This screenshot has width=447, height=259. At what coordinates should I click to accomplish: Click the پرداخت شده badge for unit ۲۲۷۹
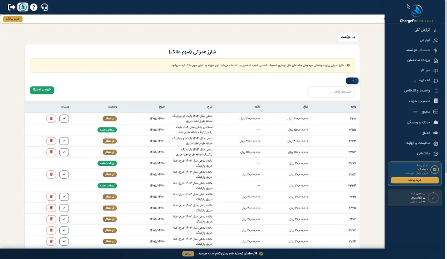(107, 163)
